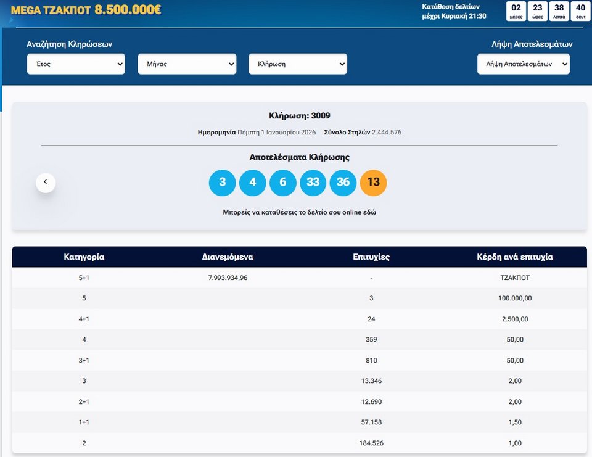Click the online ticket submission link text

coord(299,212)
